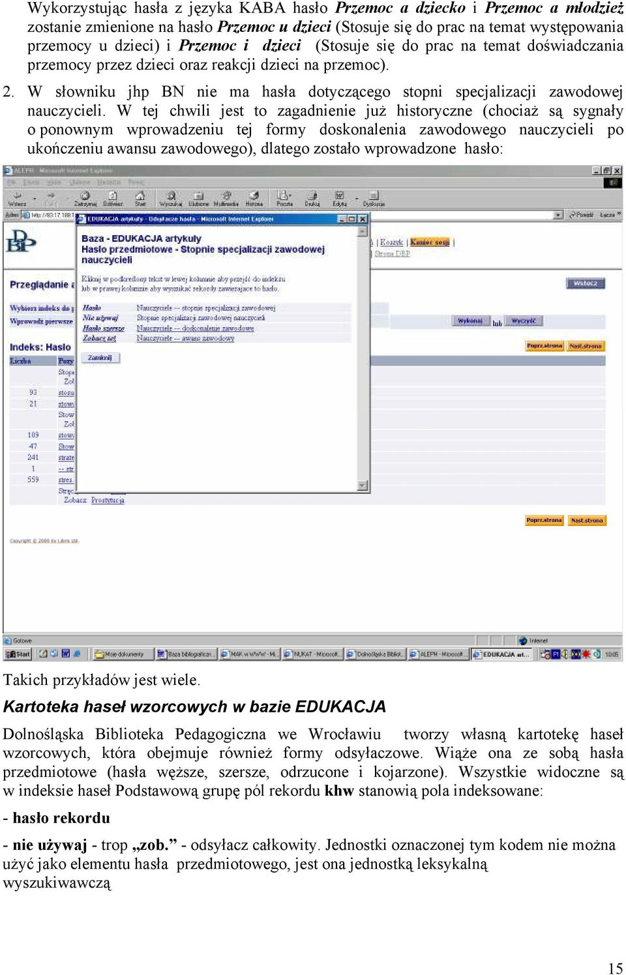Click Zamknij button in the popup window
626x975 pixels.
coord(100,358)
